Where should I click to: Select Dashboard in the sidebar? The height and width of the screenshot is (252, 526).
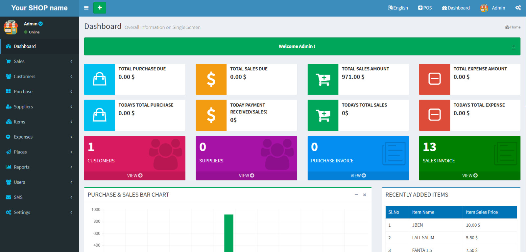39,46
